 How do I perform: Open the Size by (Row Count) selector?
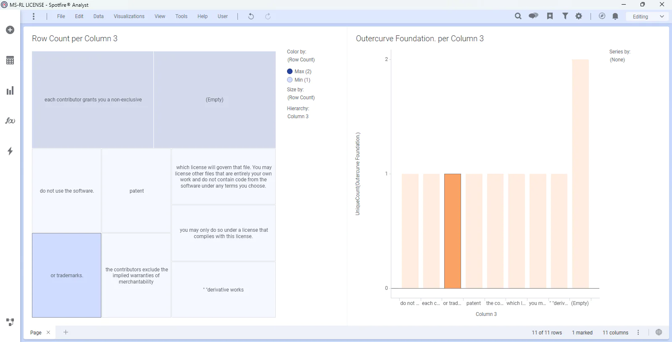pos(301,98)
